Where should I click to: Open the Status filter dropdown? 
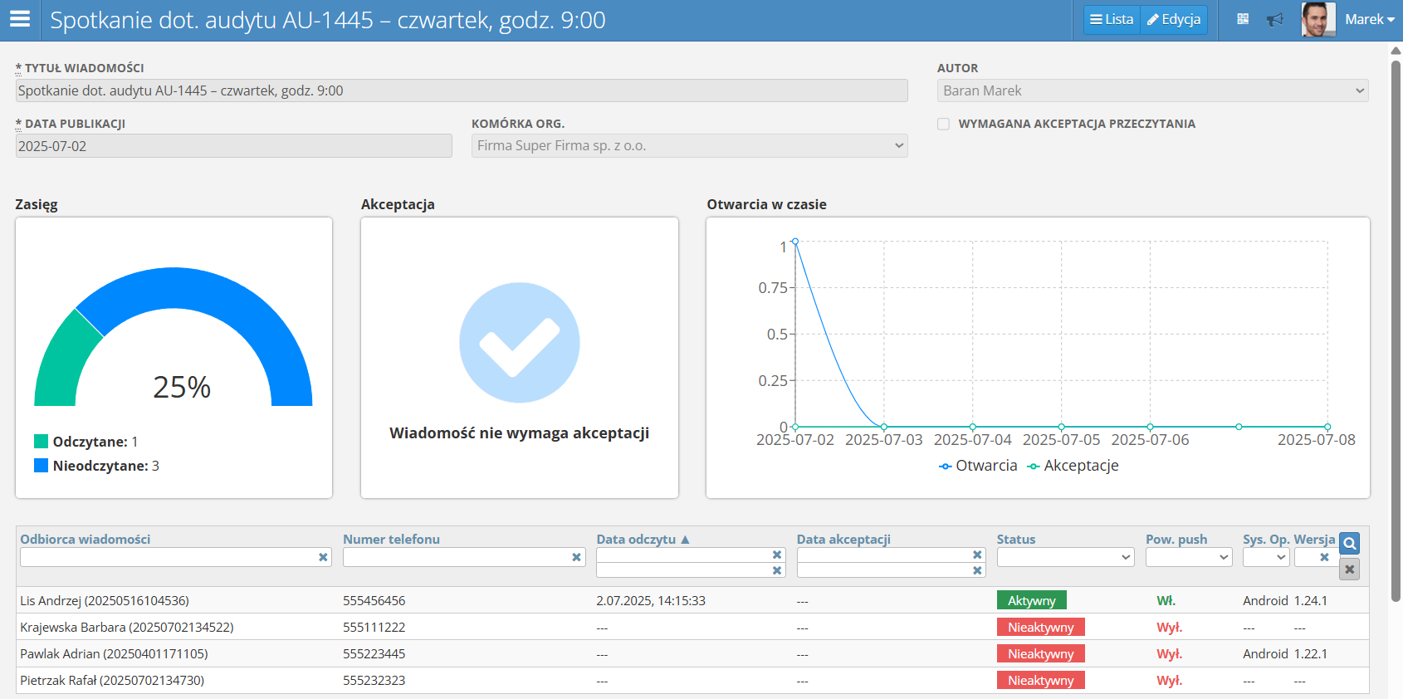point(1065,557)
